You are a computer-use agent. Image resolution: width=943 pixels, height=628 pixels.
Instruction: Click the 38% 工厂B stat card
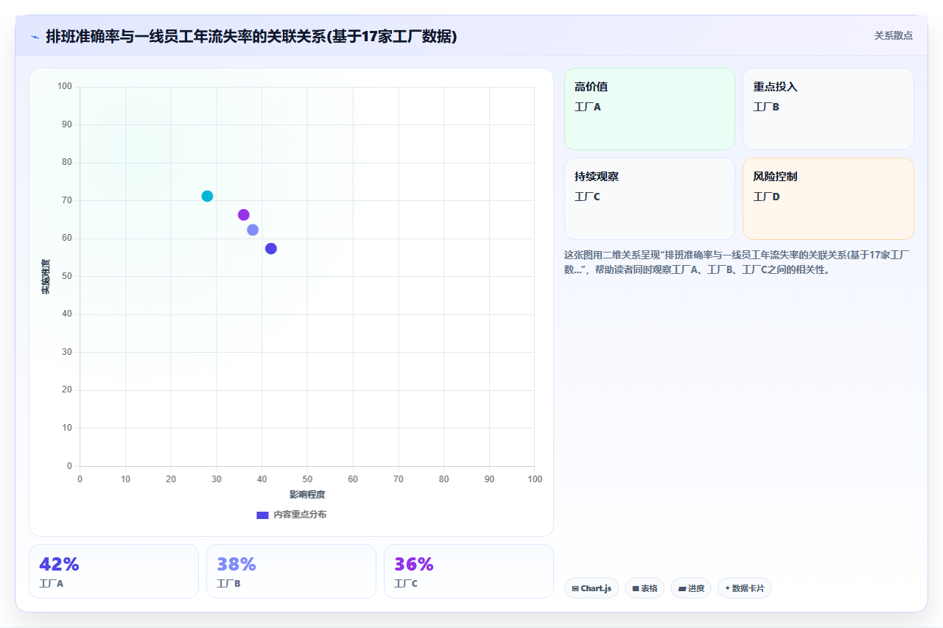pos(291,571)
